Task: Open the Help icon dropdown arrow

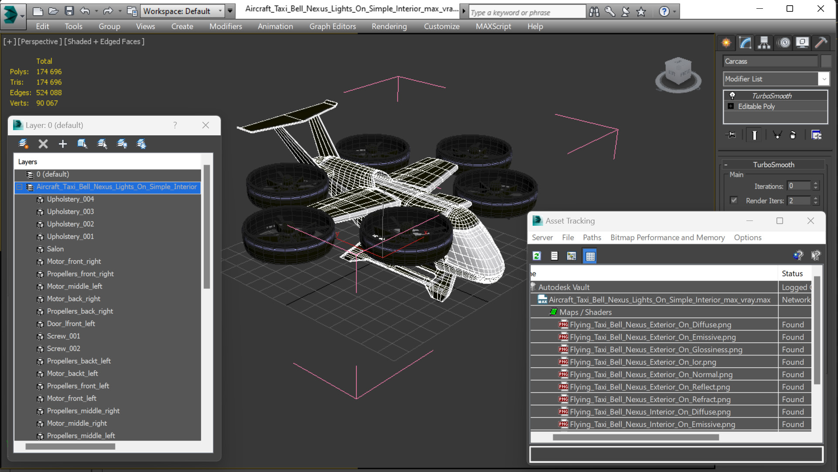Action: [x=675, y=12]
